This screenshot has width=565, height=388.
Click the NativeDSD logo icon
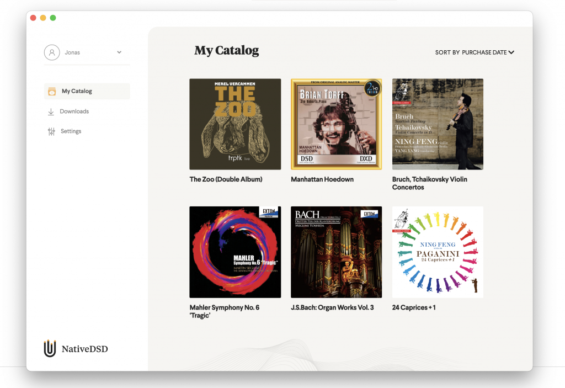(50, 348)
